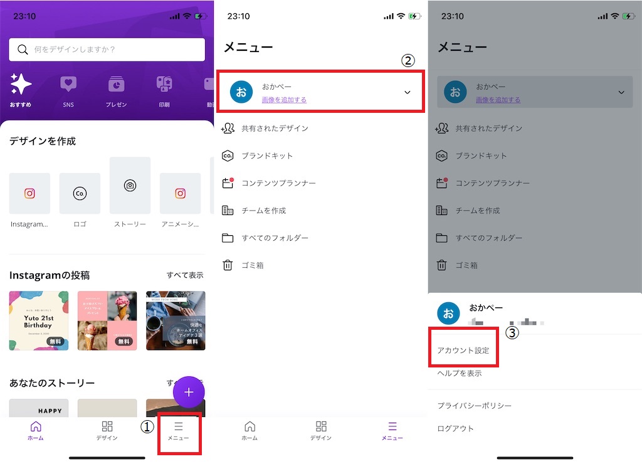Viewport: 642px width, 464px height.
Task: Click ゴミ箱 icon in dimmed right screen
Action: (442, 265)
